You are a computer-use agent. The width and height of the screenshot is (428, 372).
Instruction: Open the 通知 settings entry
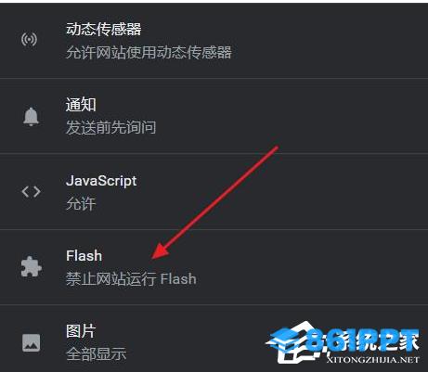coord(214,116)
